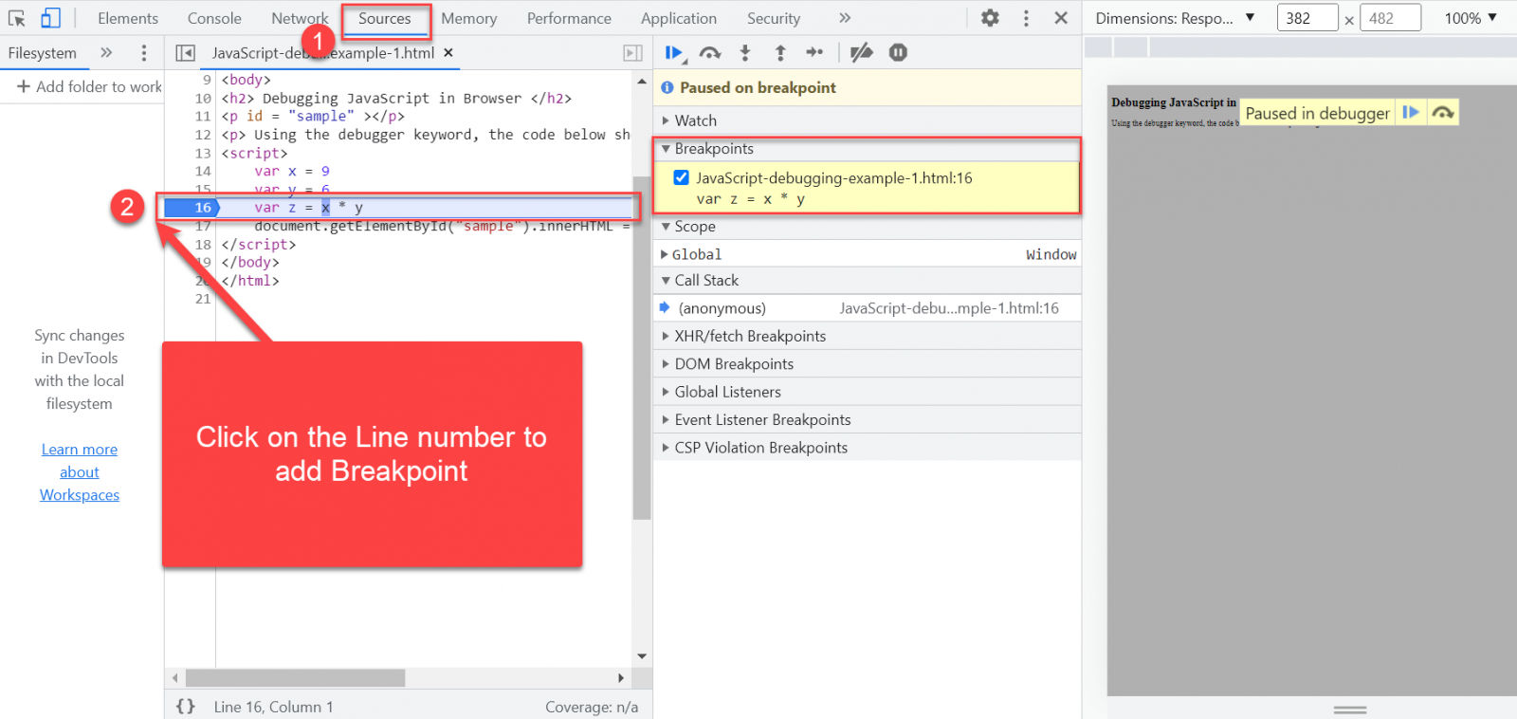Step out of current function
The width and height of the screenshot is (1517, 719).
click(780, 53)
